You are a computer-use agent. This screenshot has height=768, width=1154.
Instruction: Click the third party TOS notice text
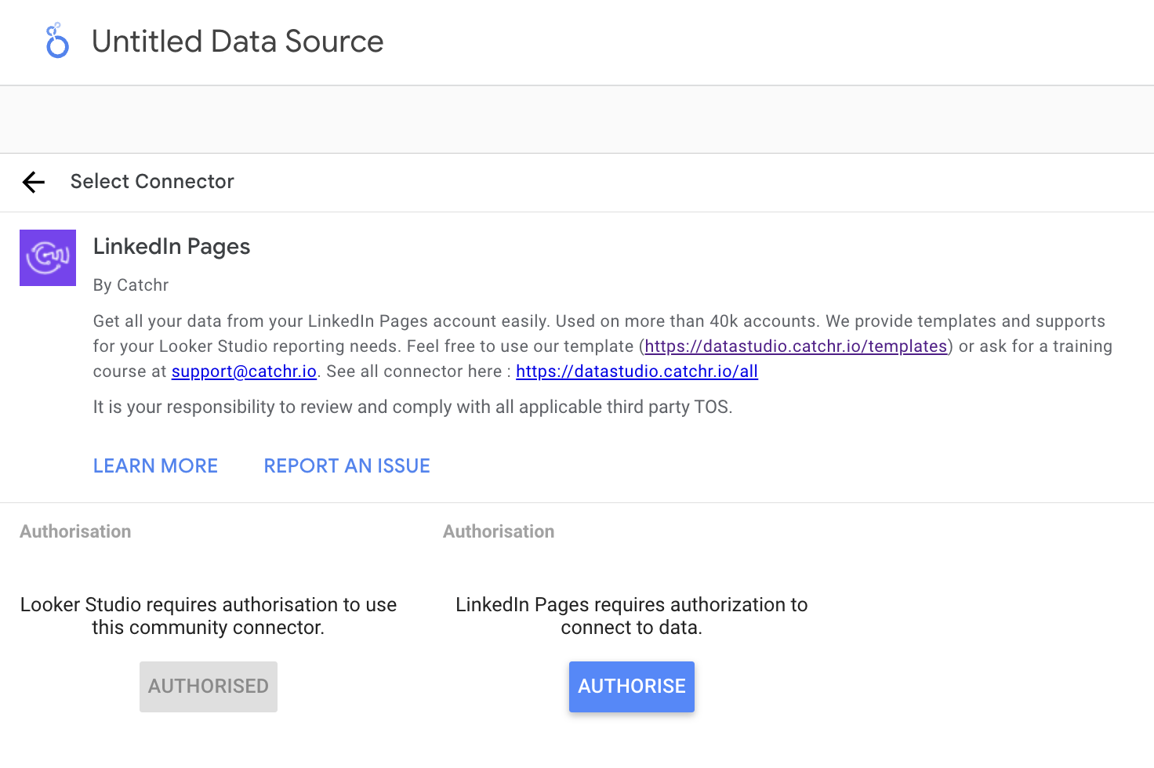coord(412,407)
